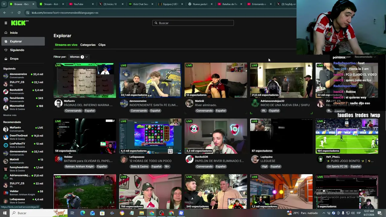Click Adrianozendejas32 avatar under stream card
This screenshot has width=386, height=217.
pyautogui.click(x=255, y=103)
